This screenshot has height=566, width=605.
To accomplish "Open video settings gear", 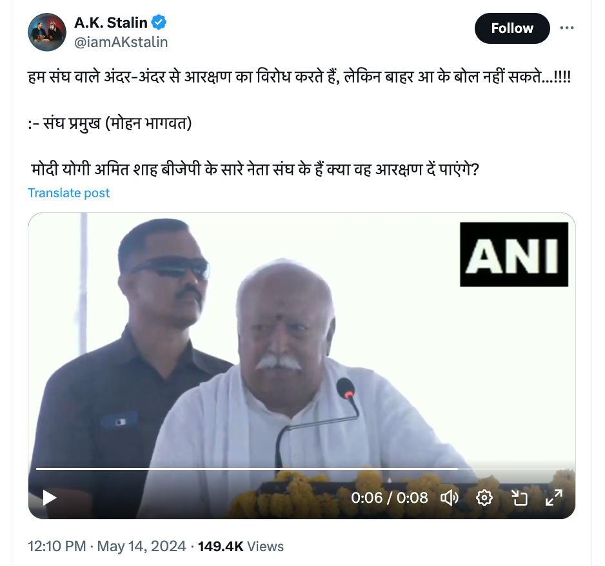I will click(x=484, y=498).
